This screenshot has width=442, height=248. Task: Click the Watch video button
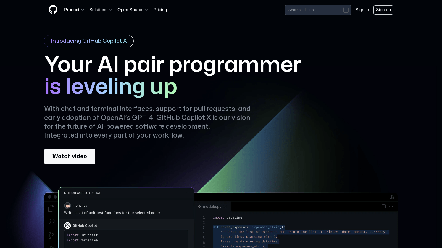click(70, 156)
